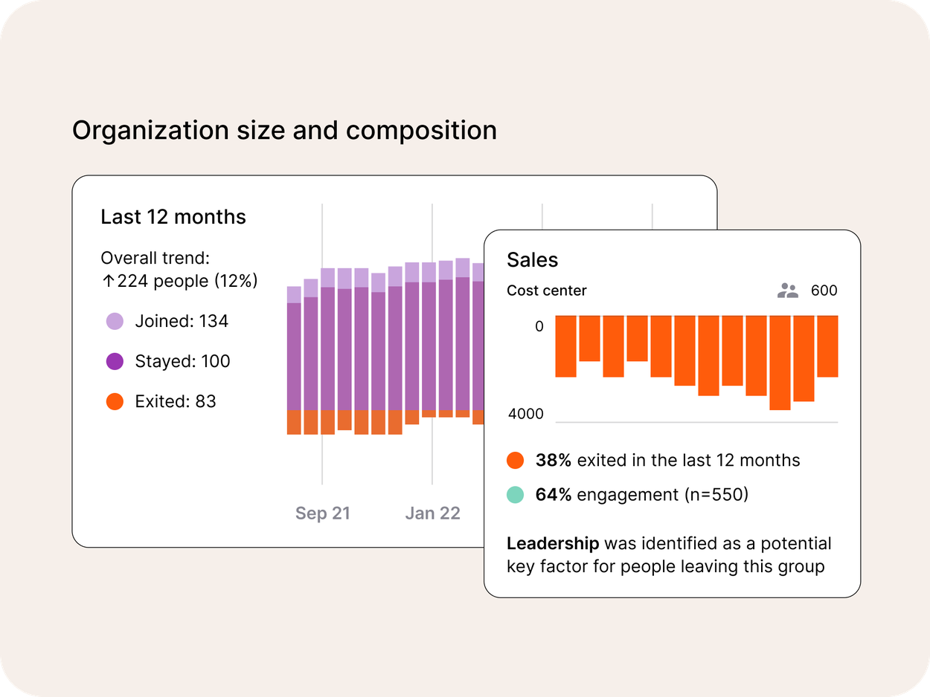The width and height of the screenshot is (930, 697).
Task: Click the dark purple Stayed legend dot
Action: click(115, 362)
